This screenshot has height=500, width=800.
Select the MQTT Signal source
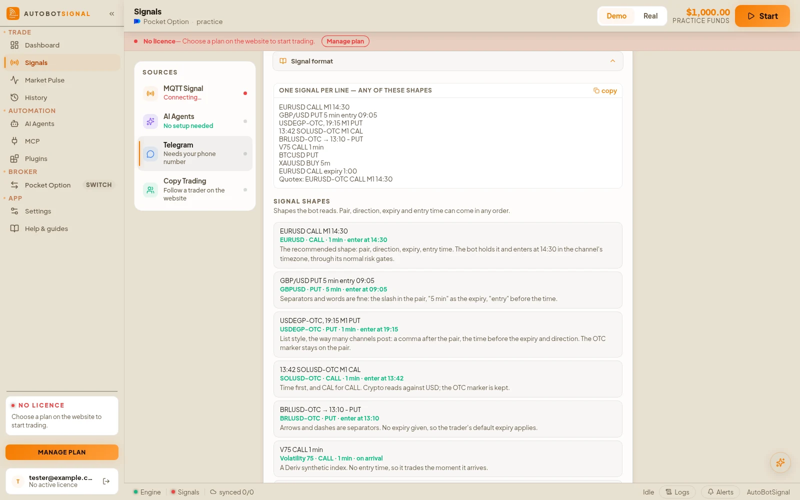pos(195,93)
